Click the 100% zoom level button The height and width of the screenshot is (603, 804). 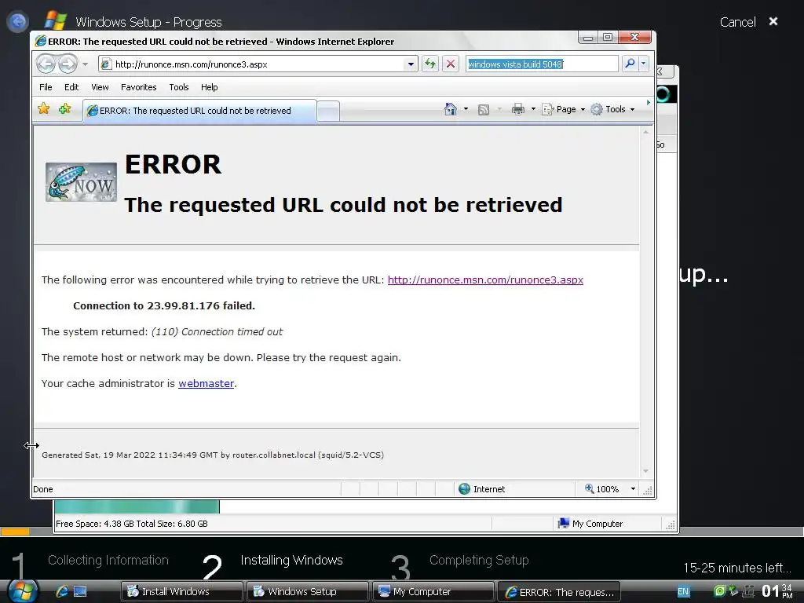602,489
